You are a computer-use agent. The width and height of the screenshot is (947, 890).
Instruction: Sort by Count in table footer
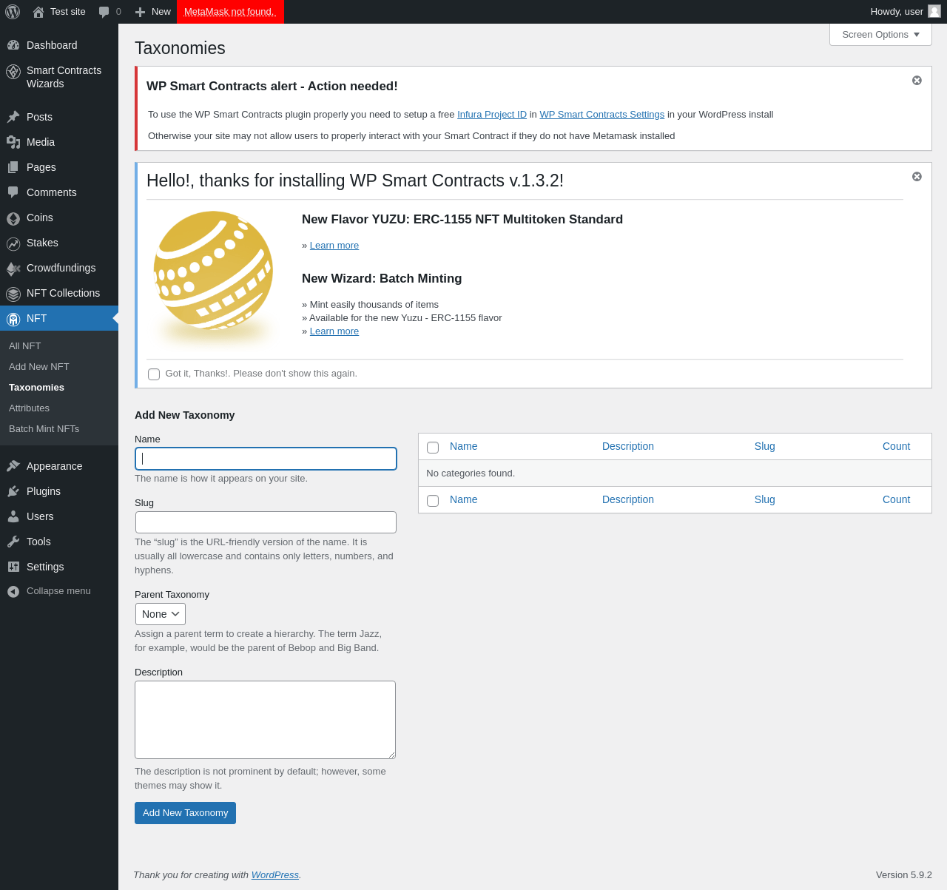pyautogui.click(x=896, y=499)
